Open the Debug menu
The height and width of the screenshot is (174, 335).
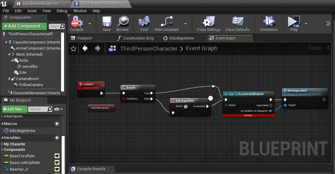pyautogui.click(x=62, y=11)
